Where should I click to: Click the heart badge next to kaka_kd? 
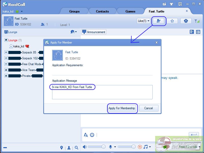(x=27, y=46)
